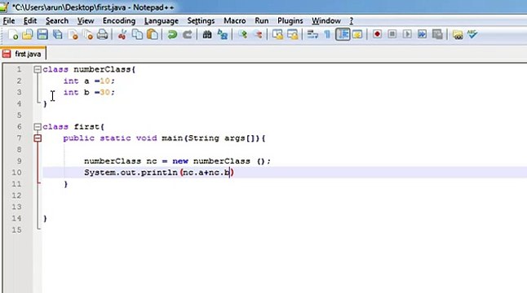Open the Encoding menu
527x293 pixels.
[x=119, y=21]
